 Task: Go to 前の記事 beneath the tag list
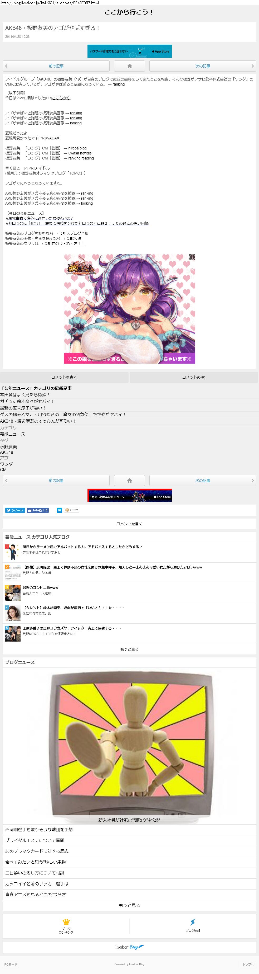click(x=56, y=481)
